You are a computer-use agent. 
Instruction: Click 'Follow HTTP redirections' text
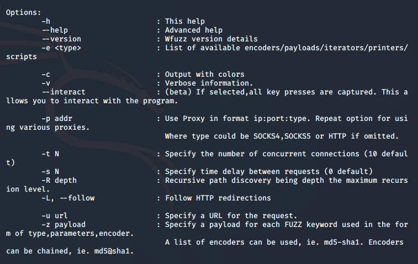218,198
